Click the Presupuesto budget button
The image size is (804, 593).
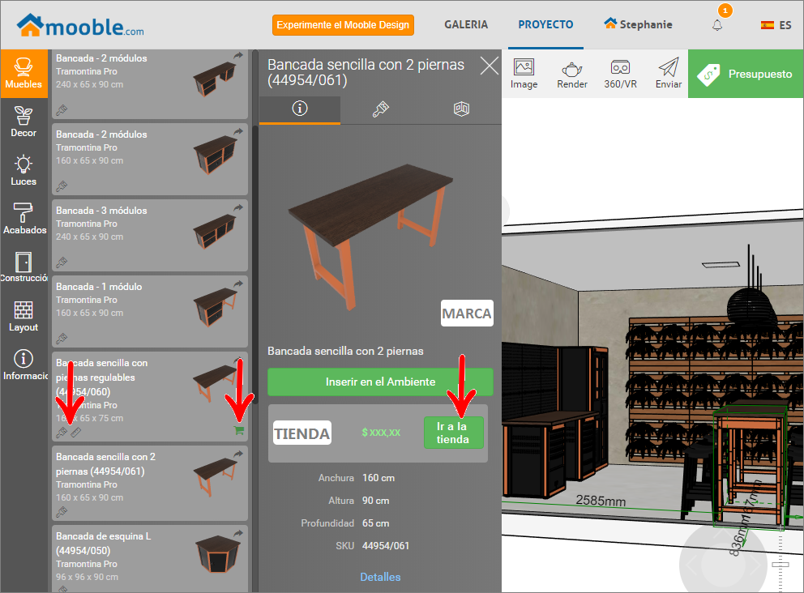point(746,74)
